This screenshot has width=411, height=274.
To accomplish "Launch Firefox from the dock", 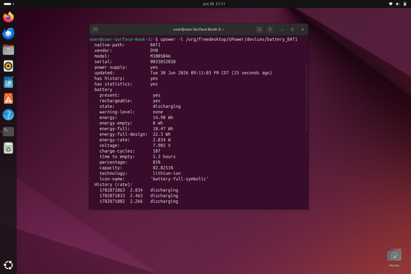I will click(x=8, y=17).
